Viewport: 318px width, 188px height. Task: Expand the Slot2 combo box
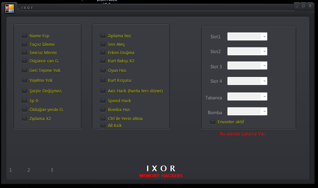tap(247, 51)
